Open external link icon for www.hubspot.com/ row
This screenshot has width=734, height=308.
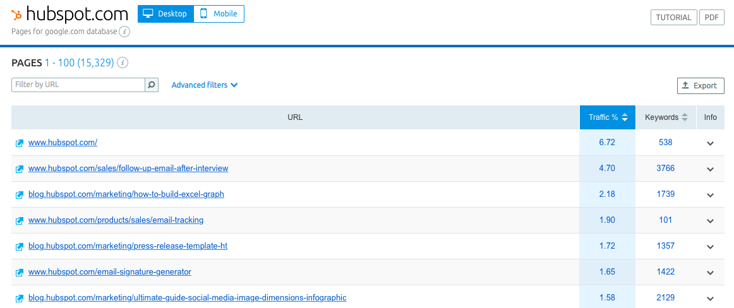(20, 143)
